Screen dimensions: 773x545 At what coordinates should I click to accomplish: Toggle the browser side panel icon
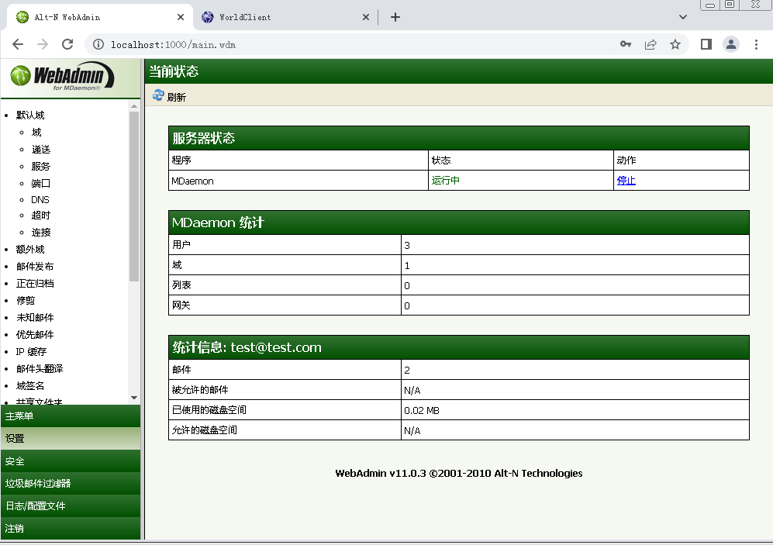706,44
